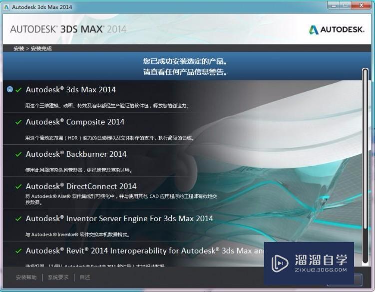Open the 安装帮助 link
This screenshot has height=292, width=375.
pos(26,278)
